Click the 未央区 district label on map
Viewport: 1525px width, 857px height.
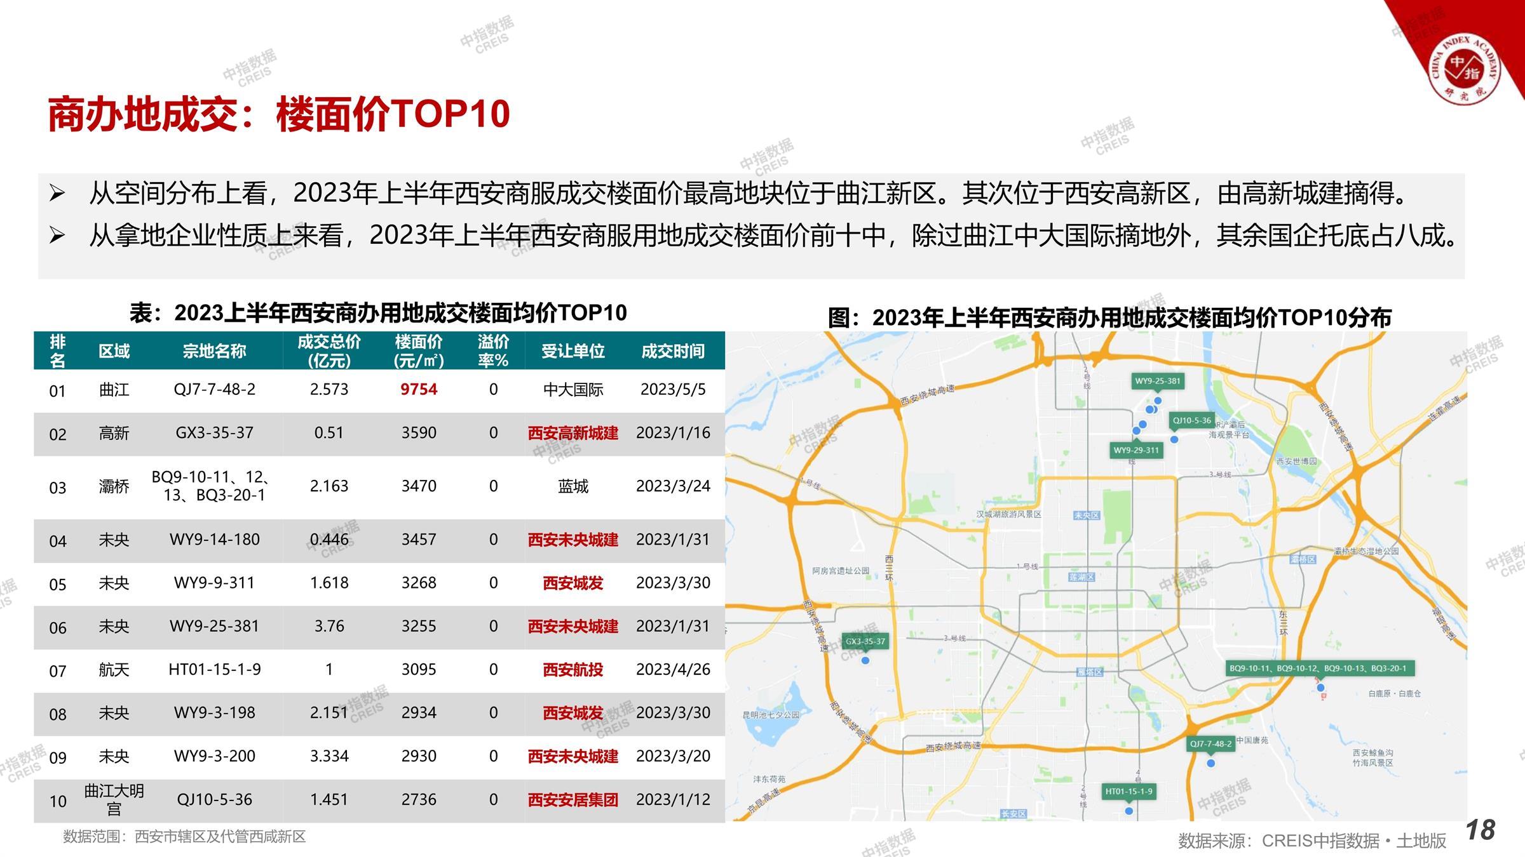pos(1086,515)
